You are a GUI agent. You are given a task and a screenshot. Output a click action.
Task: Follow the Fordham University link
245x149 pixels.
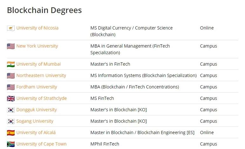coord(37,87)
